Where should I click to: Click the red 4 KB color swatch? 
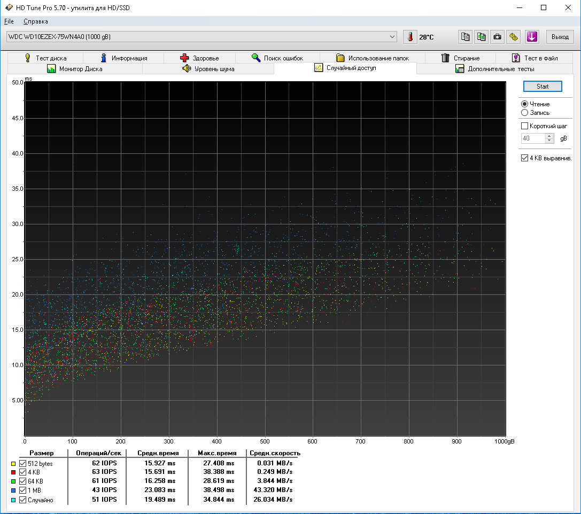(x=13, y=472)
